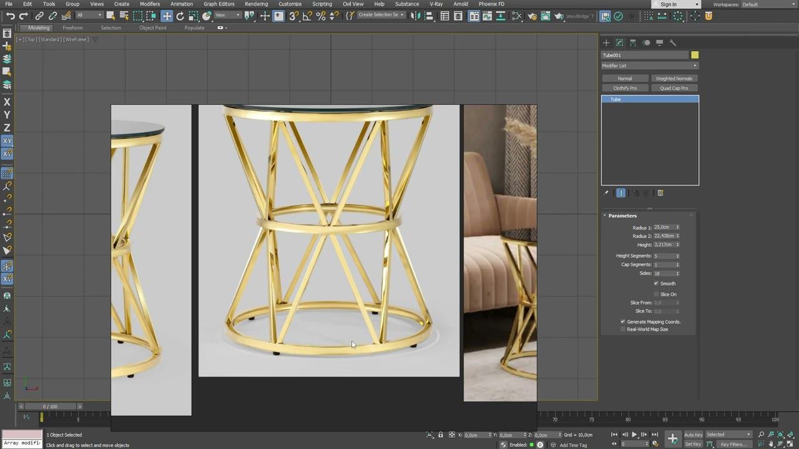Open the Configure Modifier Sets icon

(x=660, y=193)
